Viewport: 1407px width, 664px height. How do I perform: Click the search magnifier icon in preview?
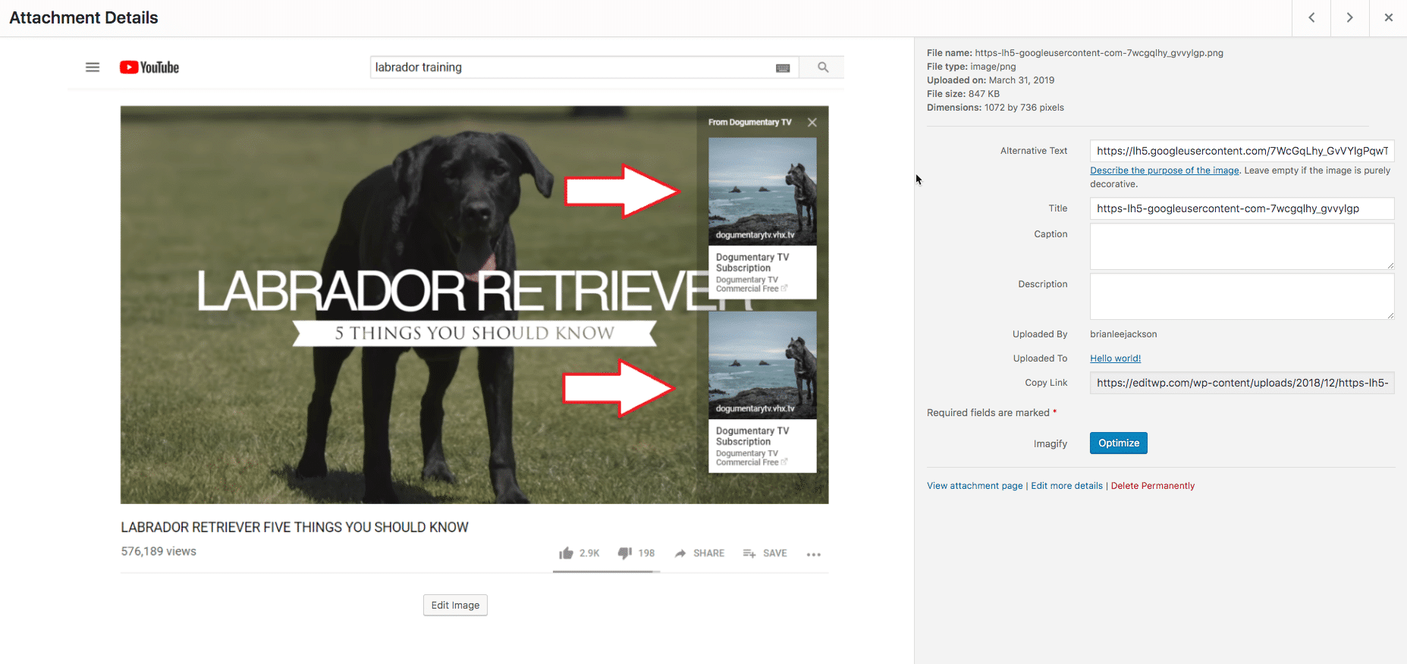(x=823, y=67)
